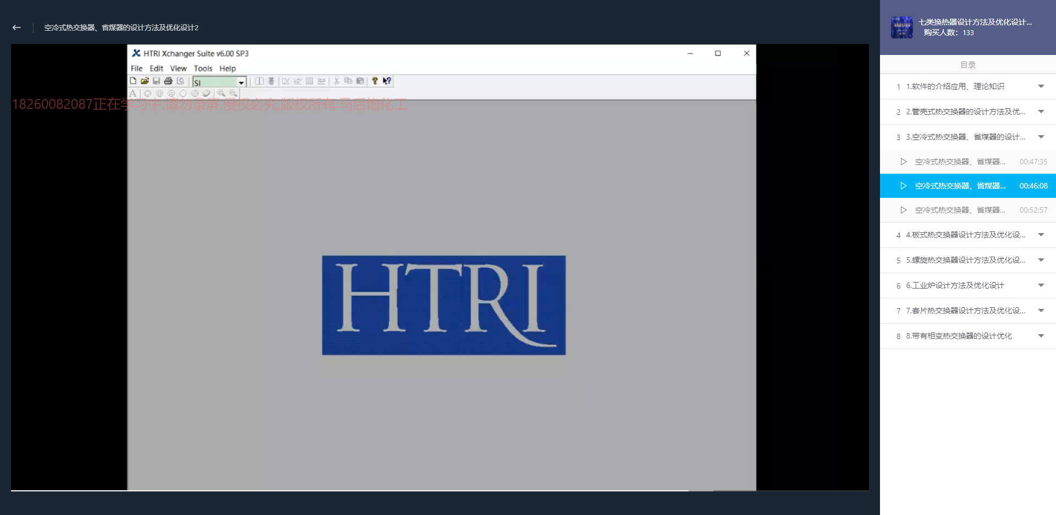This screenshot has height=515, width=1056.
Task: Click the course thumbnail in the sidebar header
Action: pyautogui.click(x=901, y=27)
